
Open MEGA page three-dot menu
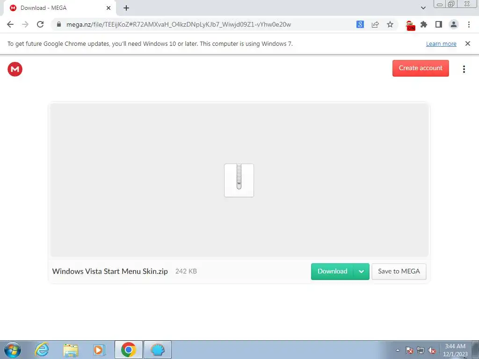click(x=464, y=69)
